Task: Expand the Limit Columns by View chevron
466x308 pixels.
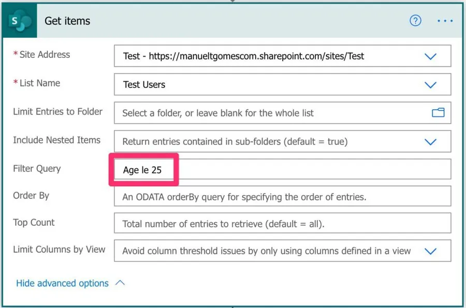Action: pos(430,251)
